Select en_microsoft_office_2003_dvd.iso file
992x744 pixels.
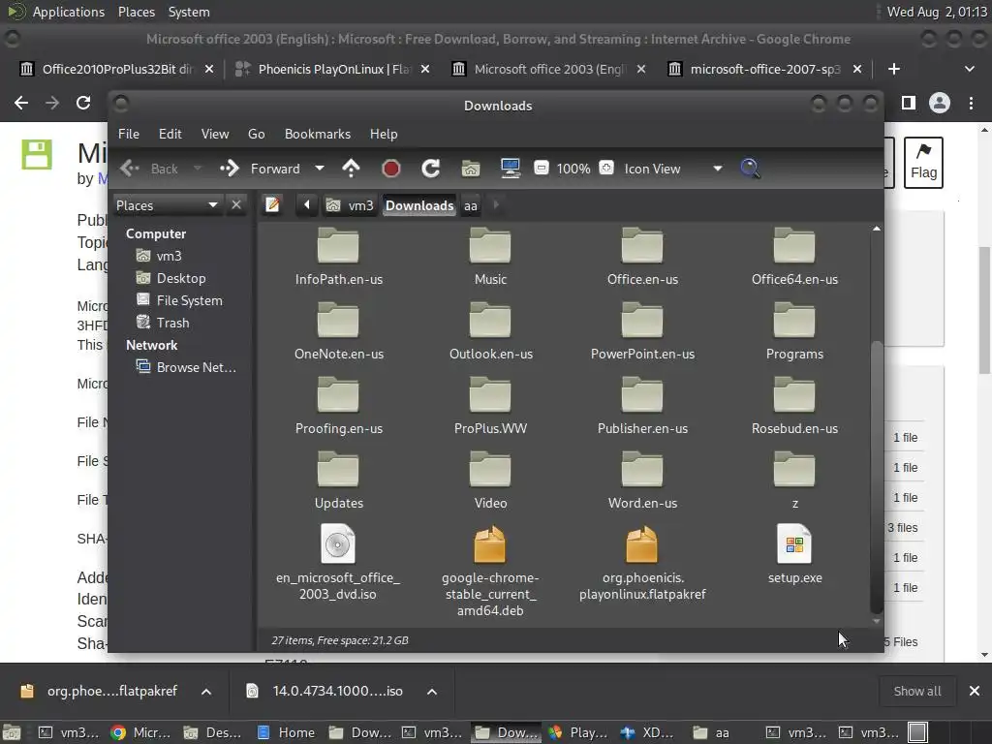(x=338, y=563)
